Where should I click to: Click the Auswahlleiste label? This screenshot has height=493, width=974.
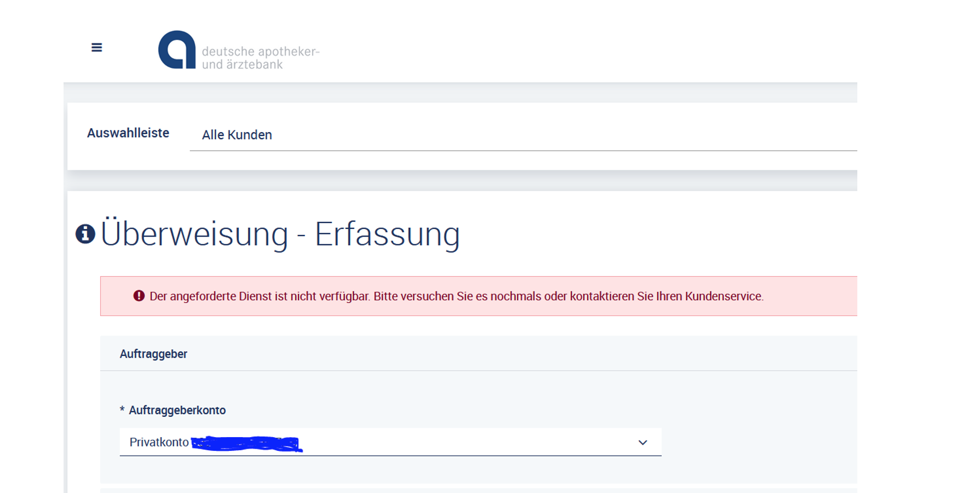pyautogui.click(x=128, y=133)
